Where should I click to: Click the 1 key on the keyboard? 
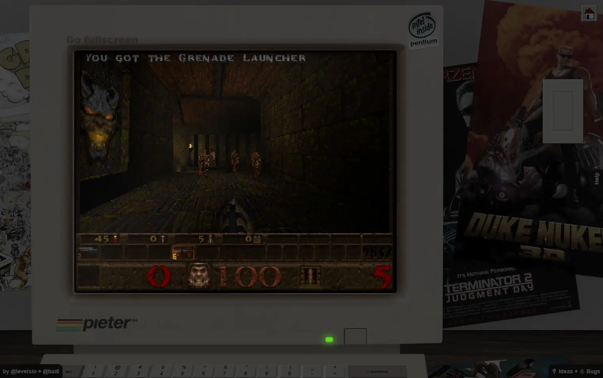pos(94,371)
